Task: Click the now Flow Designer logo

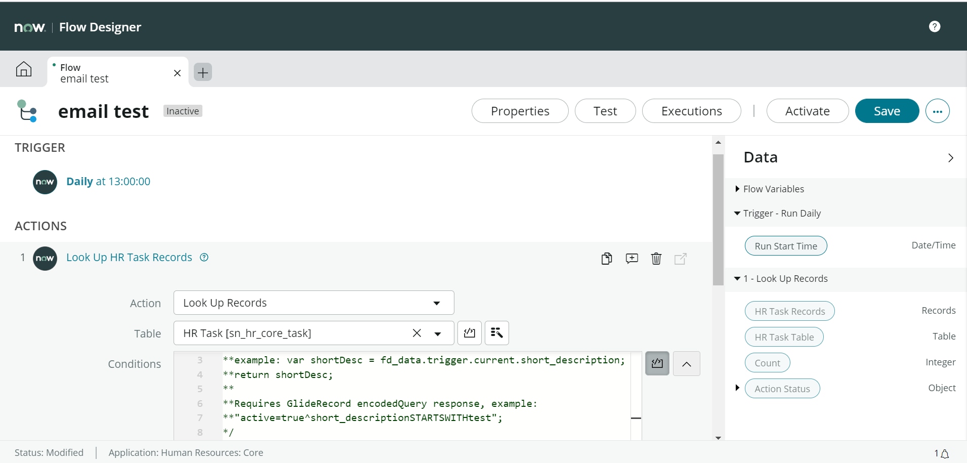Action: pos(77,27)
